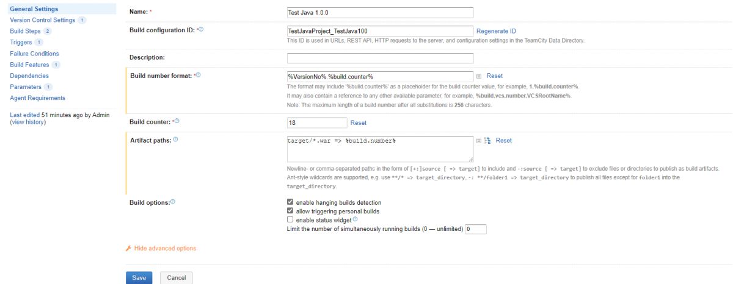Open help for Build number format
733x284 pixels.
(x=199, y=75)
